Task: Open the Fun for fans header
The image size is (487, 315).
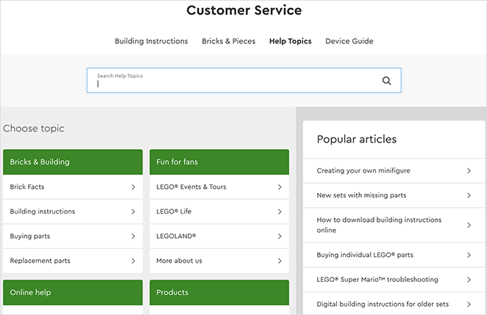Action: [x=219, y=162]
